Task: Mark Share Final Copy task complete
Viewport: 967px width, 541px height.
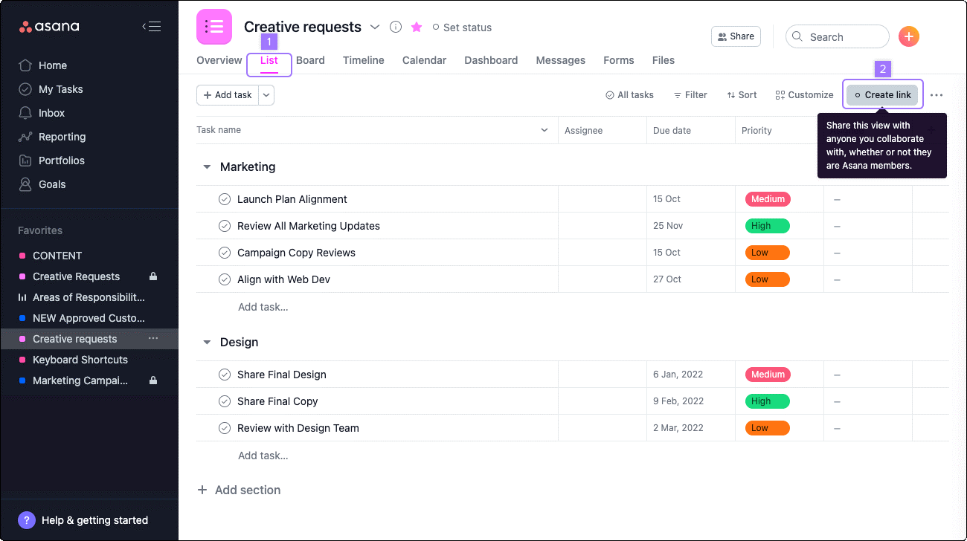Action: [x=225, y=401]
